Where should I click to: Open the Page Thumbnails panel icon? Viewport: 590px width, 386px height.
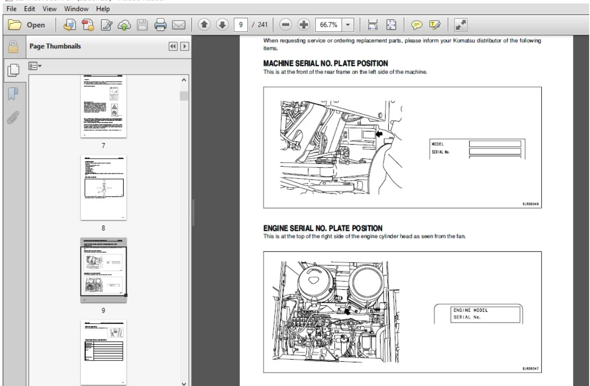(14, 70)
